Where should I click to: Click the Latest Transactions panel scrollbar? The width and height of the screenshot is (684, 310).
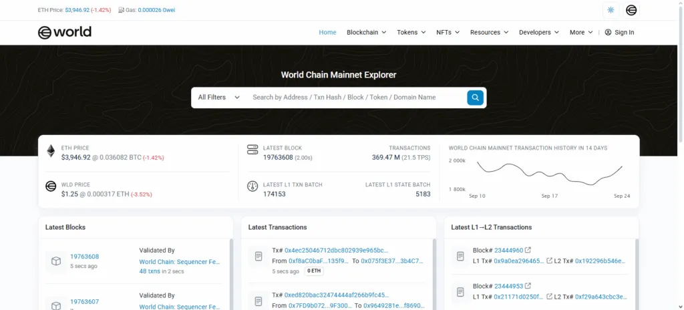coord(434,274)
